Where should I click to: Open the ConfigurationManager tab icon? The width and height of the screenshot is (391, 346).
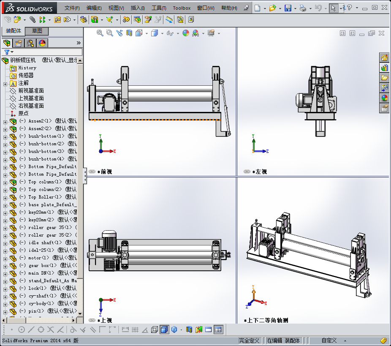[x=31, y=43]
